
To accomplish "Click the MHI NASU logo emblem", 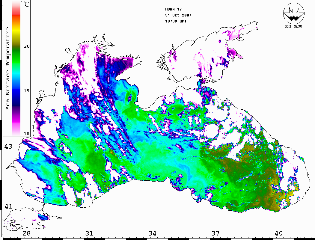I will pos(294,13).
